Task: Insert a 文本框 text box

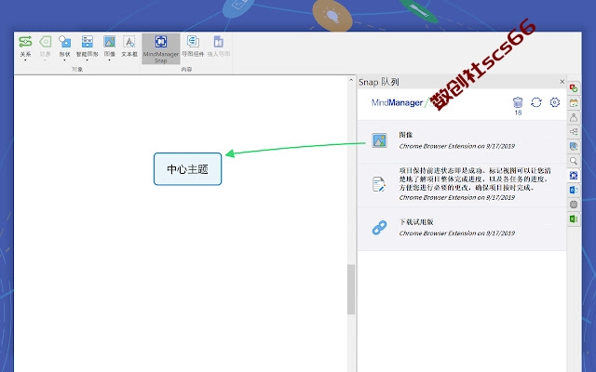Action: click(x=129, y=46)
